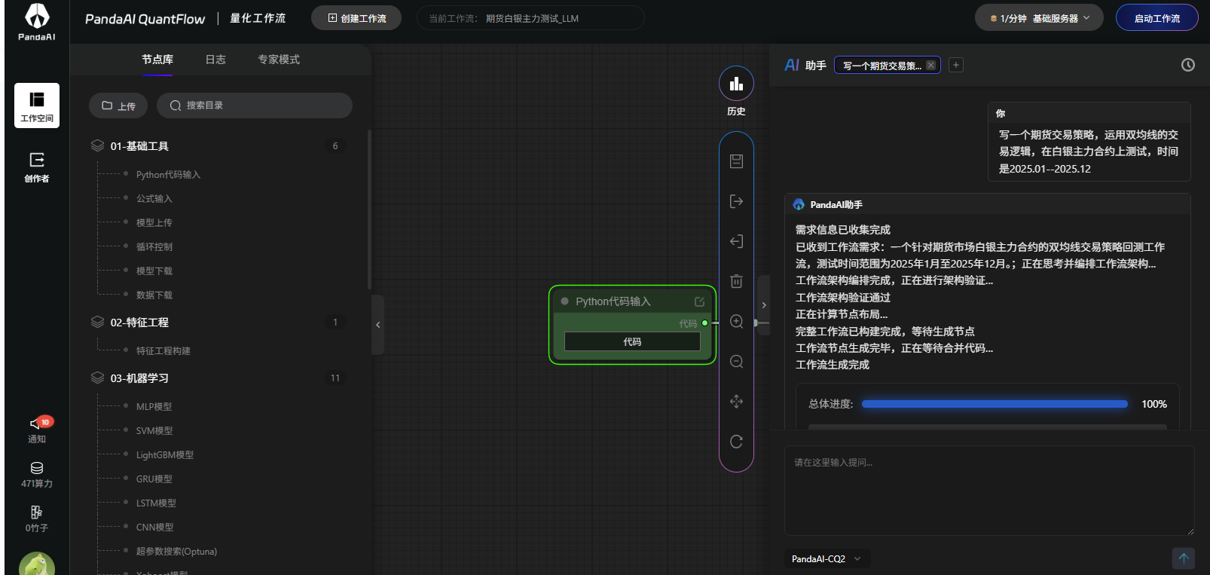Click the layers icon beside 02-特征工程
This screenshot has width=1210, height=575.
(x=97, y=322)
